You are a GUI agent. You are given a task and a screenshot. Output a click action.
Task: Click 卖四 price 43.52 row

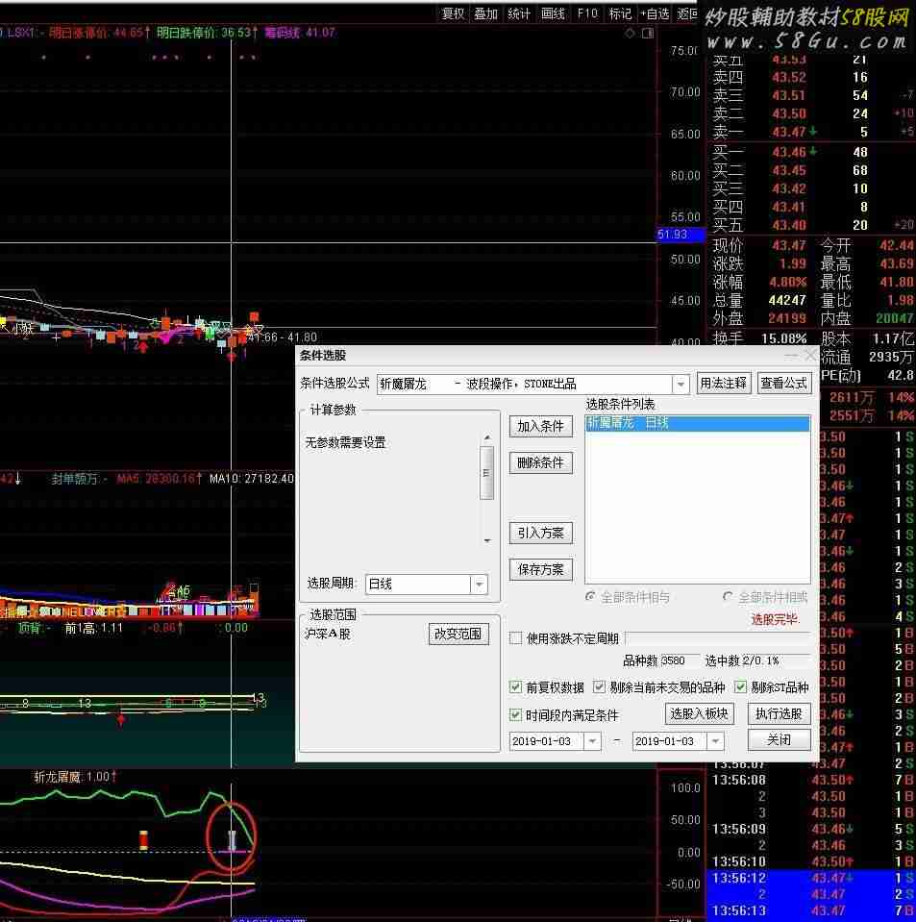(788, 77)
